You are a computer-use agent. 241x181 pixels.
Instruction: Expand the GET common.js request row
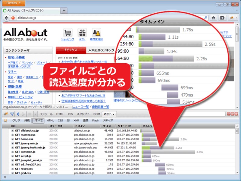coord(12,152)
